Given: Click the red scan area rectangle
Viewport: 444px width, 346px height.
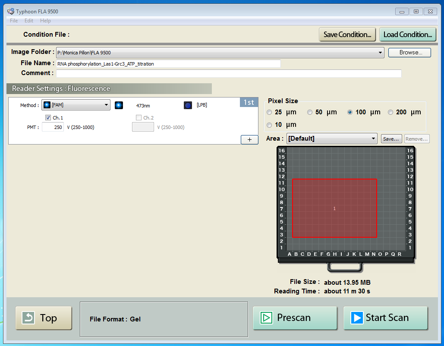Looking at the screenshot, I should pyautogui.click(x=334, y=208).
